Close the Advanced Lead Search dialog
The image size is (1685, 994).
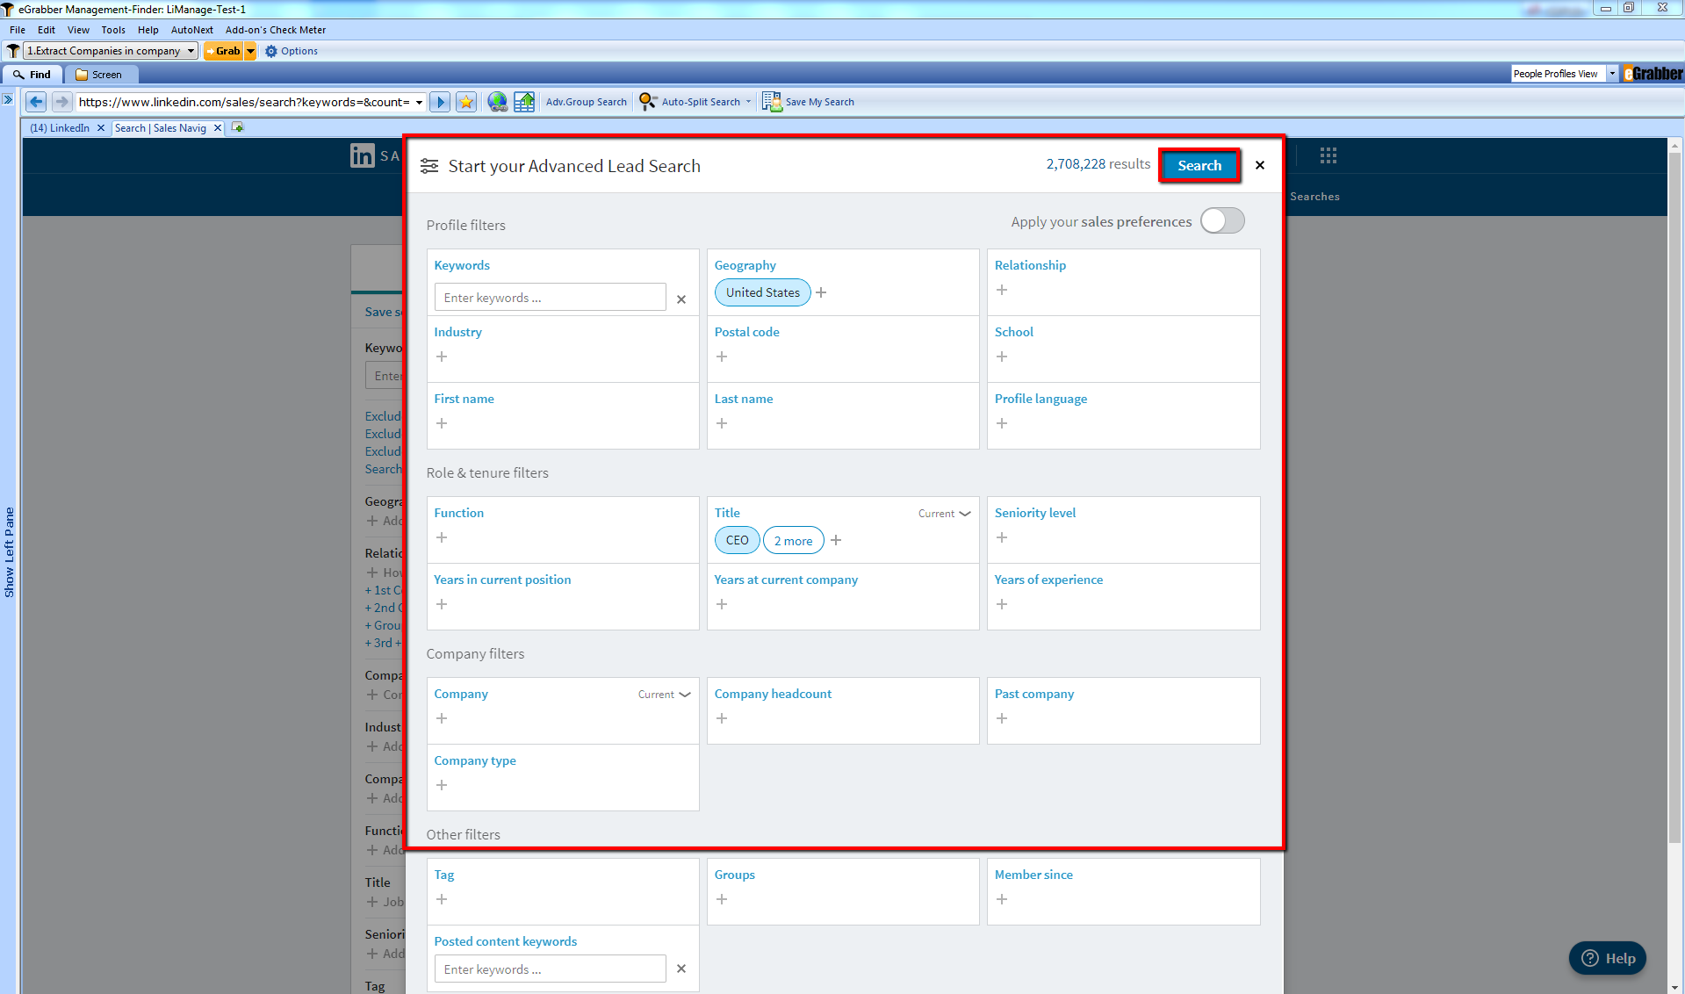pyautogui.click(x=1260, y=165)
